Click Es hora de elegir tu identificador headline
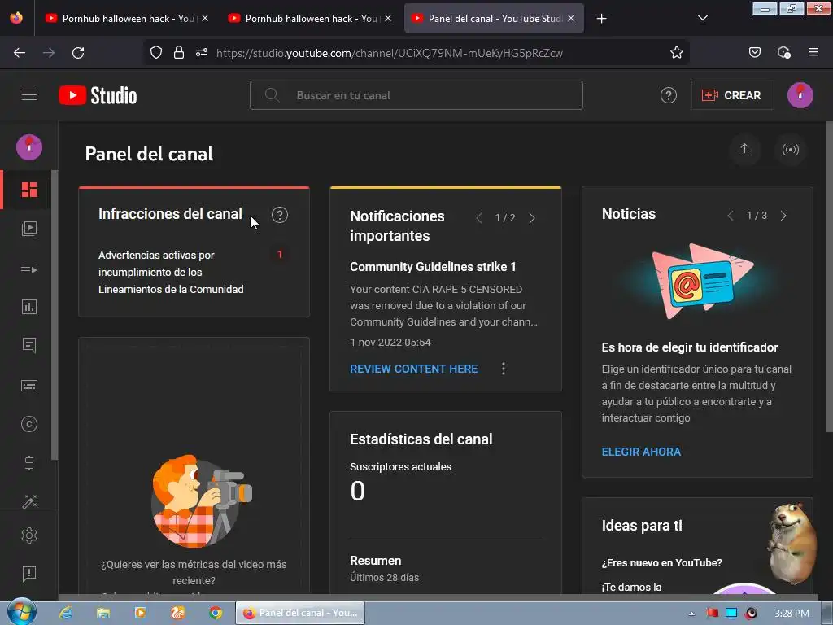 click(690, 347)
